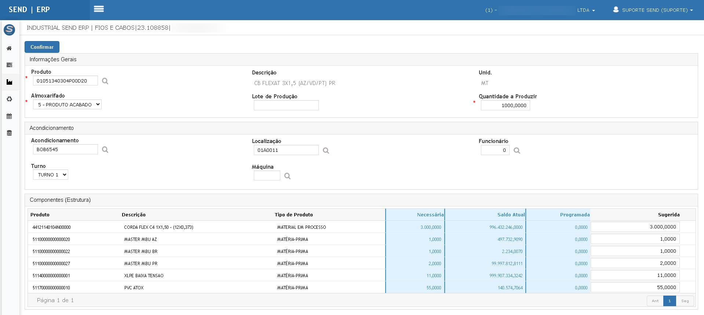Expand the LTDA company selector
The height and width of the screenshot is (315, 704).
coord(586,10)
